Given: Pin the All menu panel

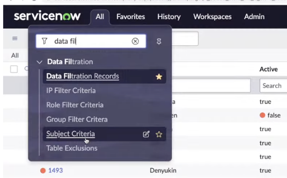Looking at the screenshot, I should 159,42.
